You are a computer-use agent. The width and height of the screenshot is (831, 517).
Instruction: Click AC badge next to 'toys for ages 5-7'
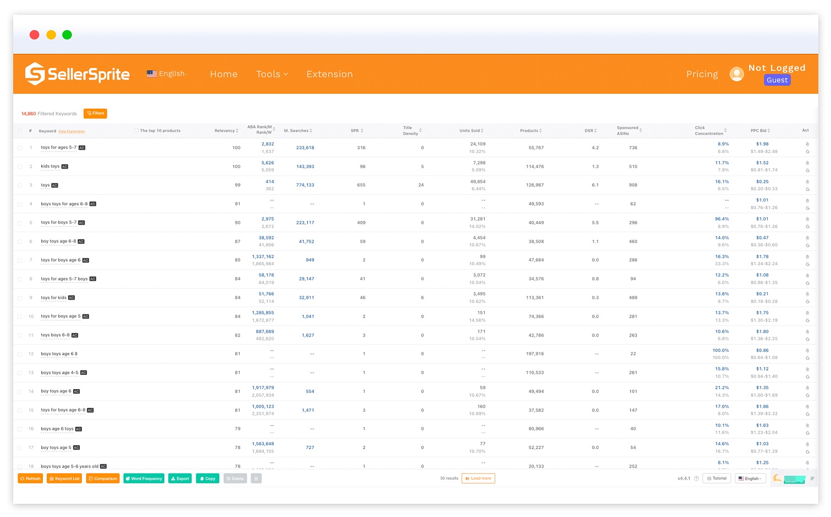[x=82, y=148]
